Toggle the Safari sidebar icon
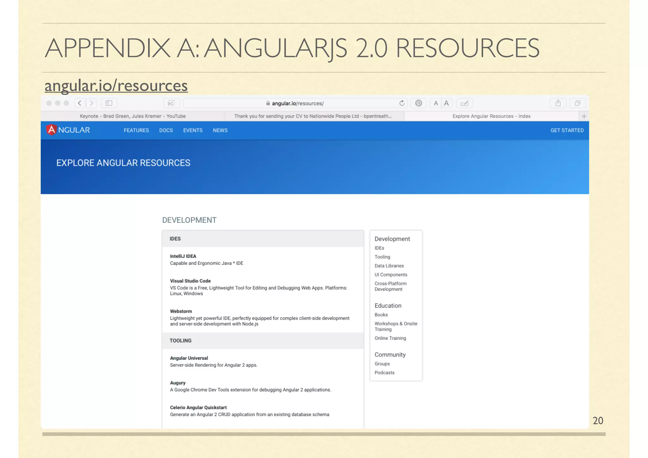Viewport: 648px width, 458px height. pos(109,103)
